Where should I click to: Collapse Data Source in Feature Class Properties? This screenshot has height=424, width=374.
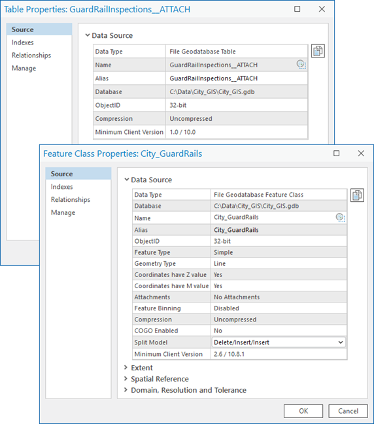point(126,179)
